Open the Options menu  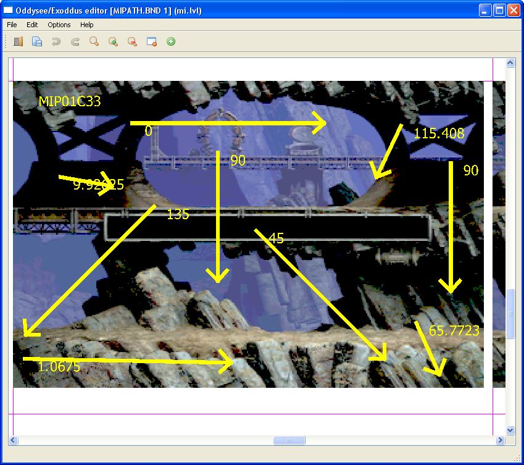(59, 25)
